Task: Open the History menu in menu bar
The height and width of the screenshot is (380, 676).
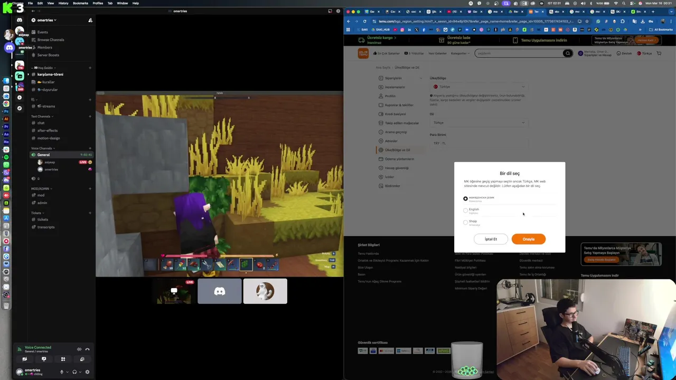Action: [x=63, y=3]
